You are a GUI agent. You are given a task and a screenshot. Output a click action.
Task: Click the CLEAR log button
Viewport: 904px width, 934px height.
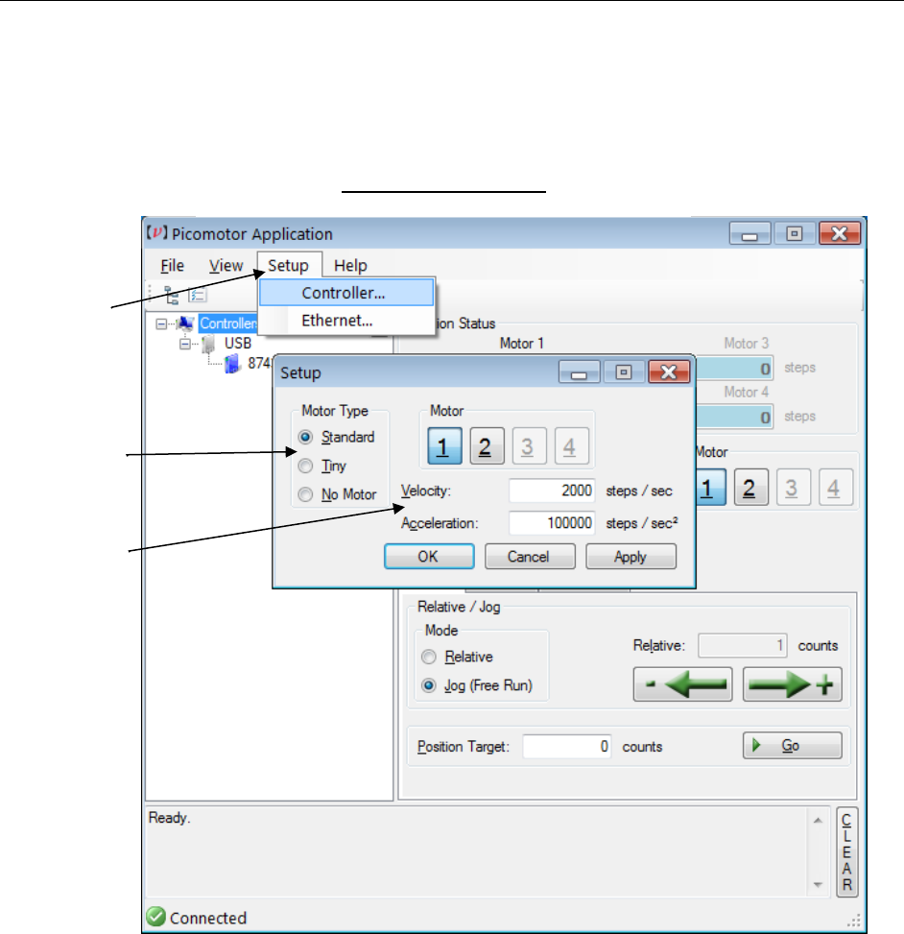[846, 851]
